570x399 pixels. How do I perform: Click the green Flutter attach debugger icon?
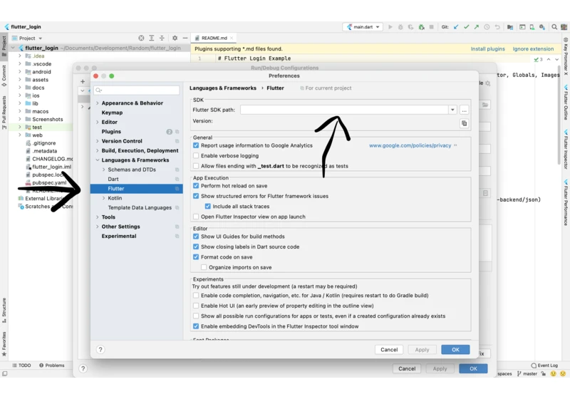[421, 27]
